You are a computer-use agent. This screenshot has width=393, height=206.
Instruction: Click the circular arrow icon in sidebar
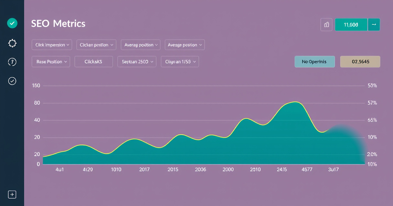(12, 62)
